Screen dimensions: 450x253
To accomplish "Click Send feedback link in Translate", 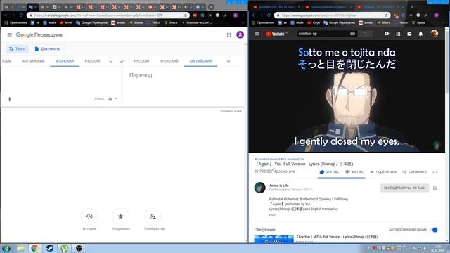I will point(231,111).
